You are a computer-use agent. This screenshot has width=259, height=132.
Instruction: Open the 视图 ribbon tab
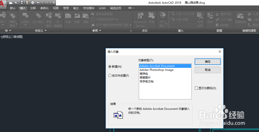click(x=56, y=8)
